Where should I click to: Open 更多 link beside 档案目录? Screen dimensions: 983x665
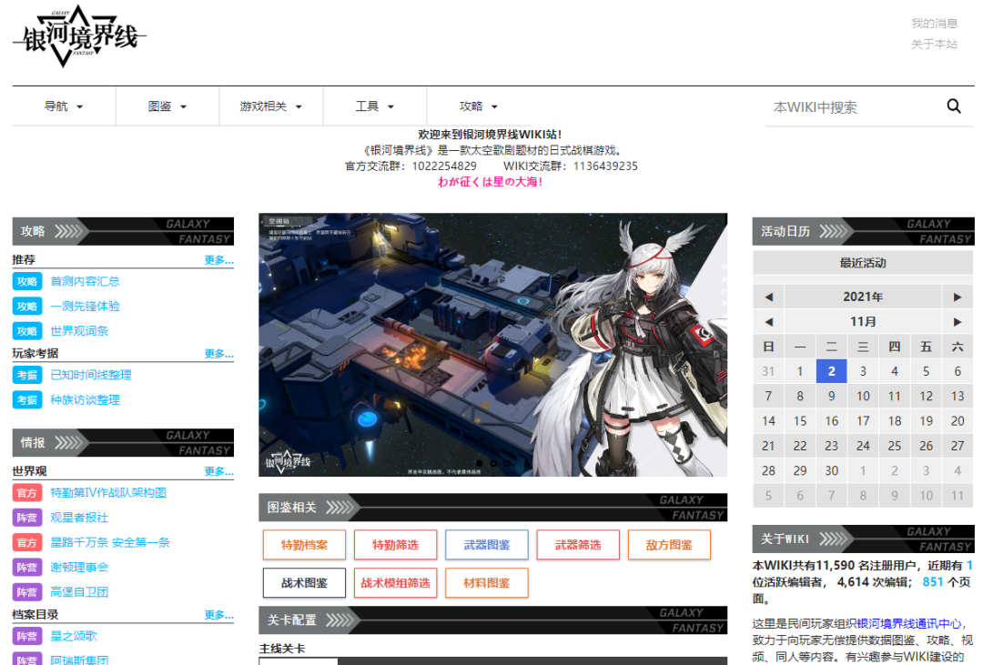(218, 615)
